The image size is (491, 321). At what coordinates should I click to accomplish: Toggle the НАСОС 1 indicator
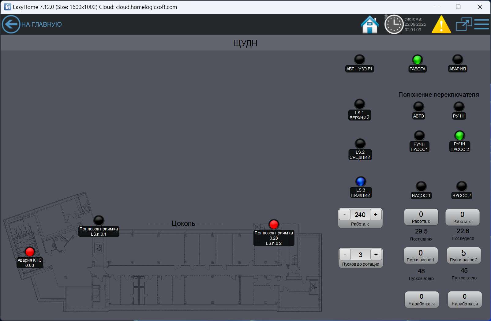coord(421,186)
